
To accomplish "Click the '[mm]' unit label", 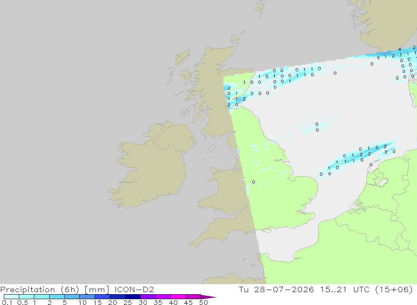I will click(97, 290).
